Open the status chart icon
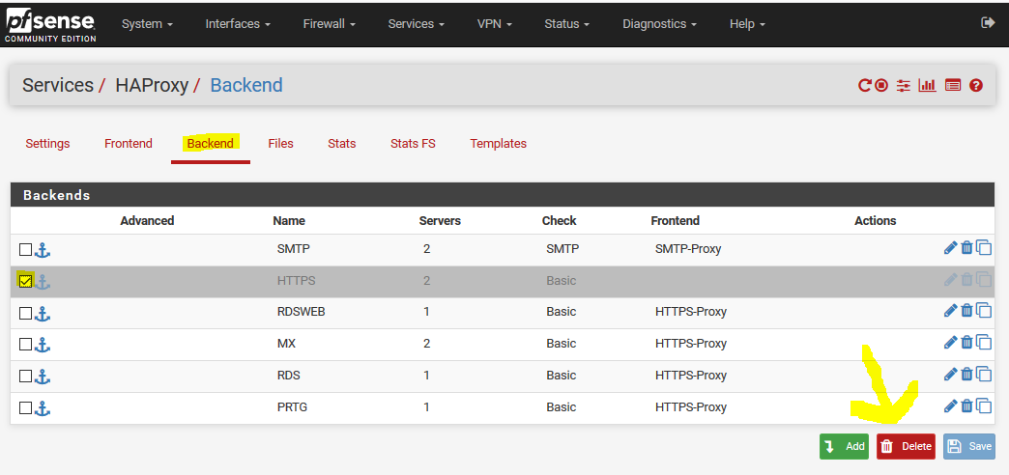 click(x=927, y=85)
